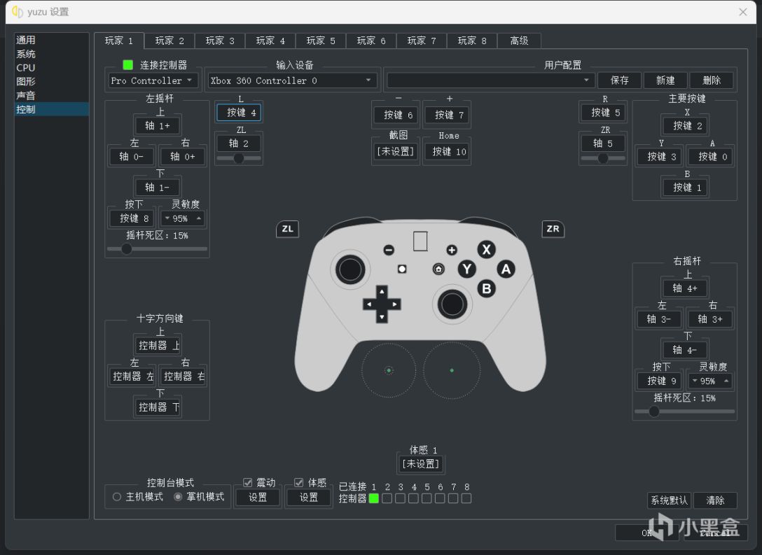The width and height of the screenshot is (762, 555).
Task: Click the ZL trigger label beside controller
Action: click(x=288, y=229)
